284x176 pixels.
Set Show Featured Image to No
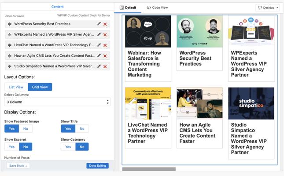(26, 128)
